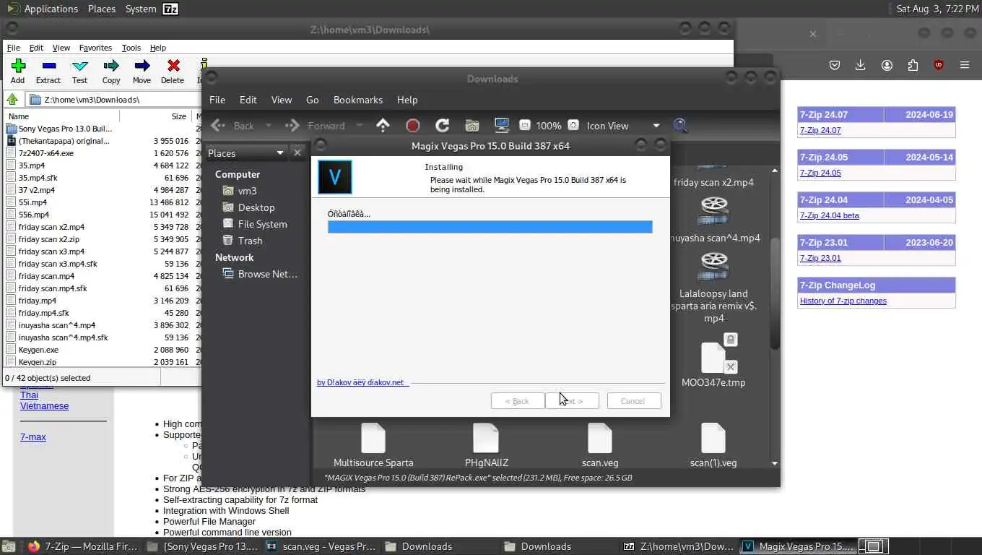Open the Home folder icon in Downloads toolbar
This screenshot has height=555, width=982.
pos(472,126)
